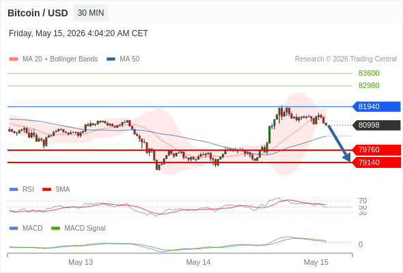Screen dimensions: 403x273
Task: Click the MACD legend label
Action: click(x=33, y=229)
